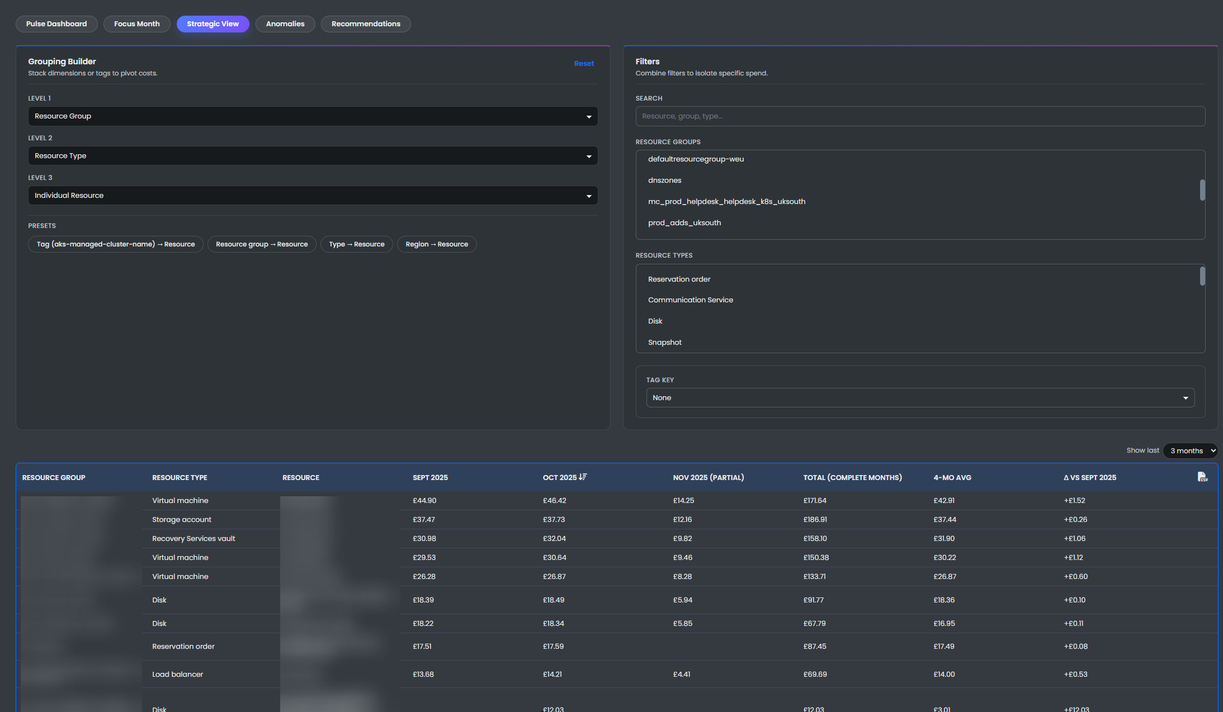Focus the filter search input field
The image size is (1223, 712).
(x=920, y=116)
